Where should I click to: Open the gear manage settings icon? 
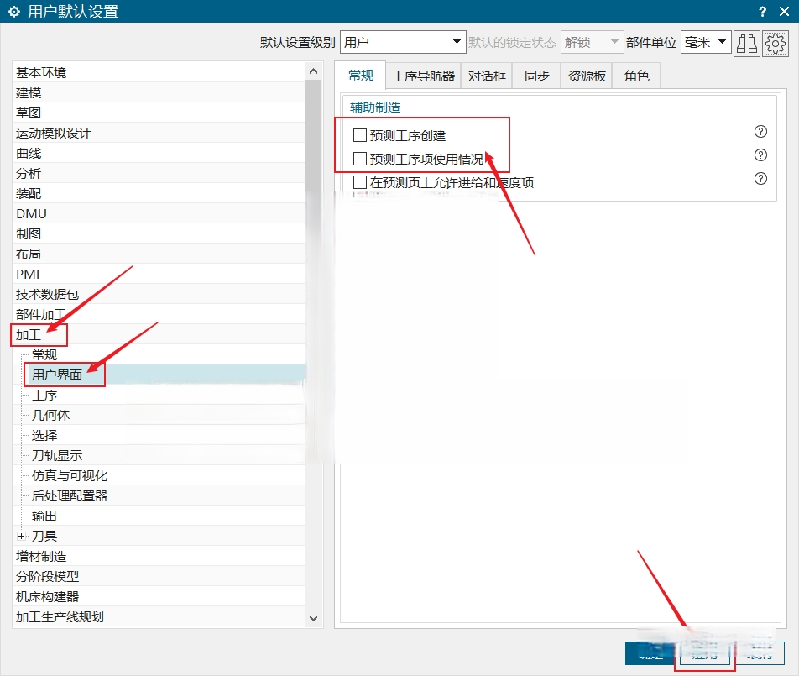pos(775,43)
